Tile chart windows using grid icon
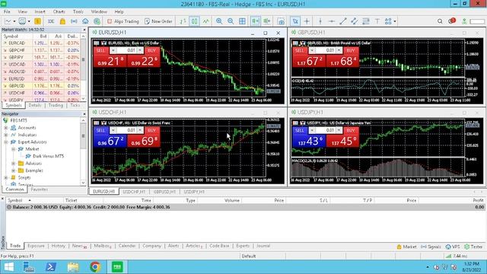Image resolution: width=487 pixels, height=274 pixels. click(242, 21)
